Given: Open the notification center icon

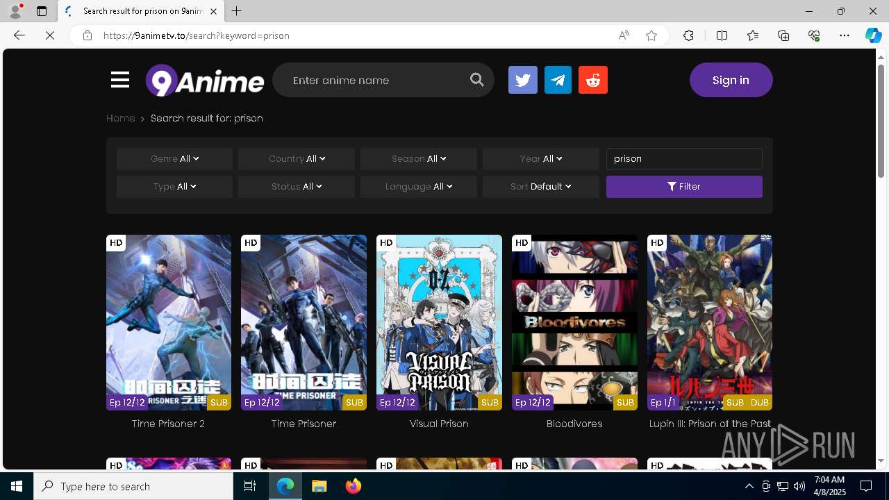Looking at the screenshot, I should coord(866,486).
